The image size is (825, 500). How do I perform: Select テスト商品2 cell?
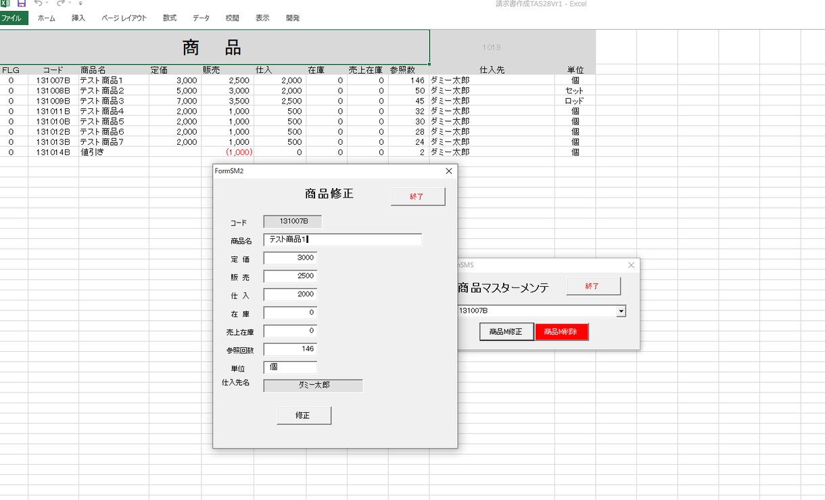coord(114,91)
